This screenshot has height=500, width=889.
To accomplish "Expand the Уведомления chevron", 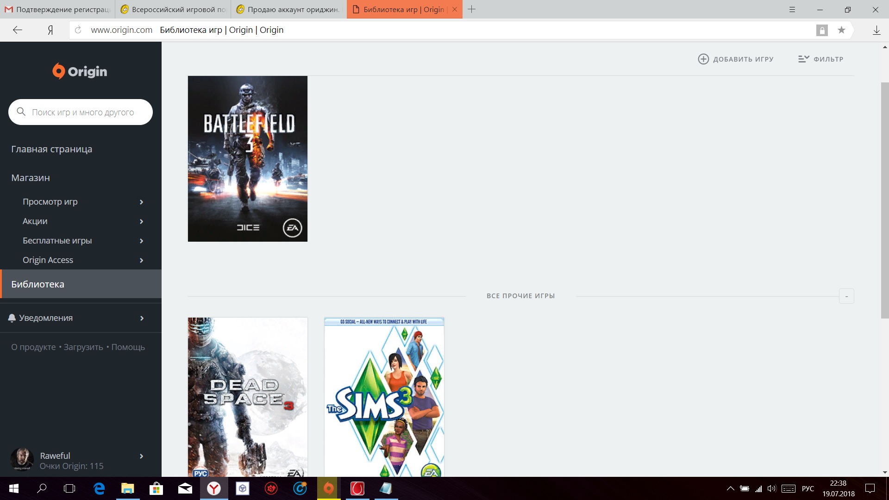I will pyautogui.click(x=142, y=318).
